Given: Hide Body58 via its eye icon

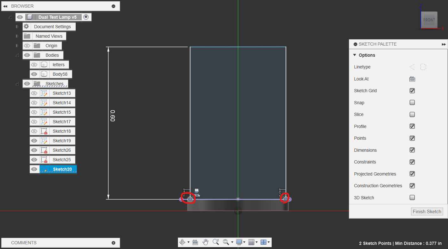Looking at the screenshot, I should coord(34,74).
